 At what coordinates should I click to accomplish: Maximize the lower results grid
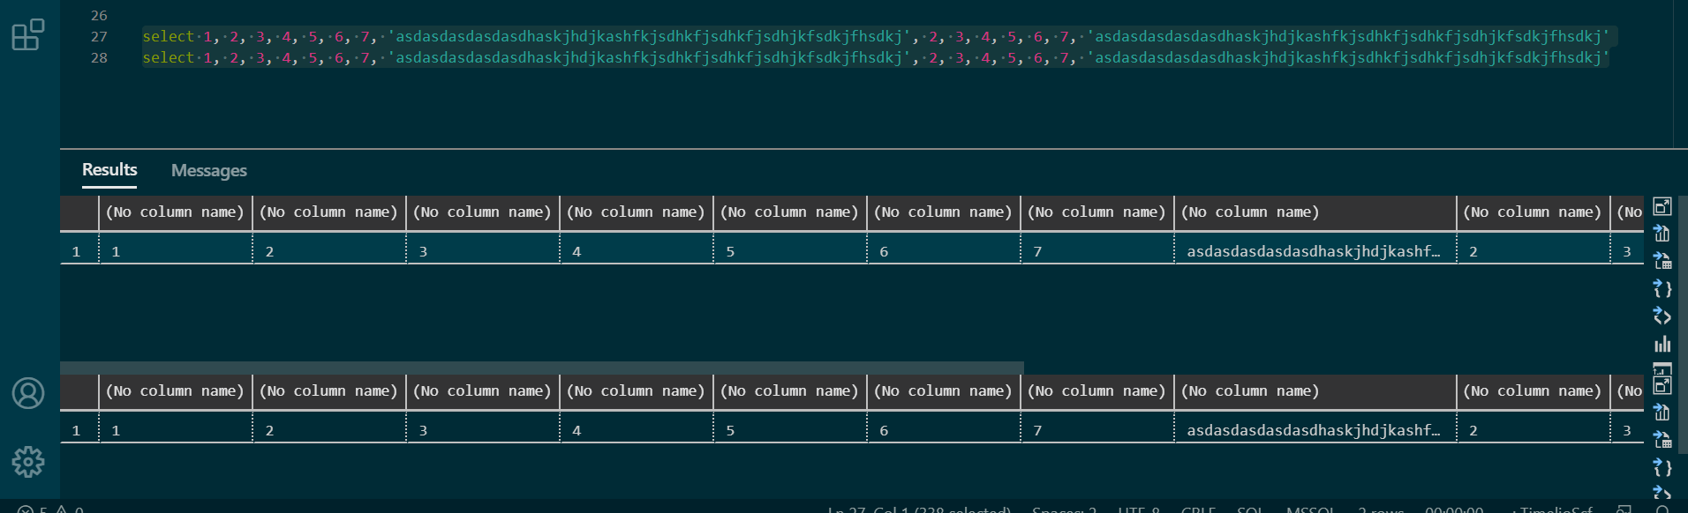[1662, 385]
